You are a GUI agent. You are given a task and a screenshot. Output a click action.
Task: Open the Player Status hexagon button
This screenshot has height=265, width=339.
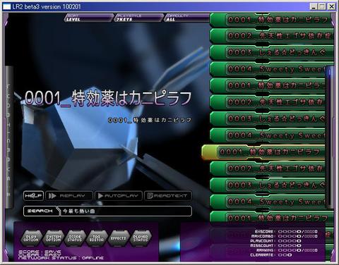pos(141,238)
